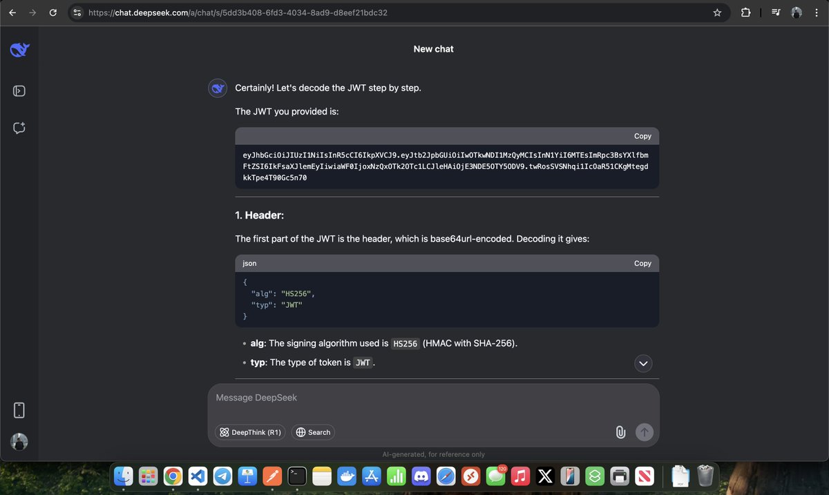Viewport: 829px width, 495px height.
Task: Open Google Chrome from the dock
Action: coord(173,476)
